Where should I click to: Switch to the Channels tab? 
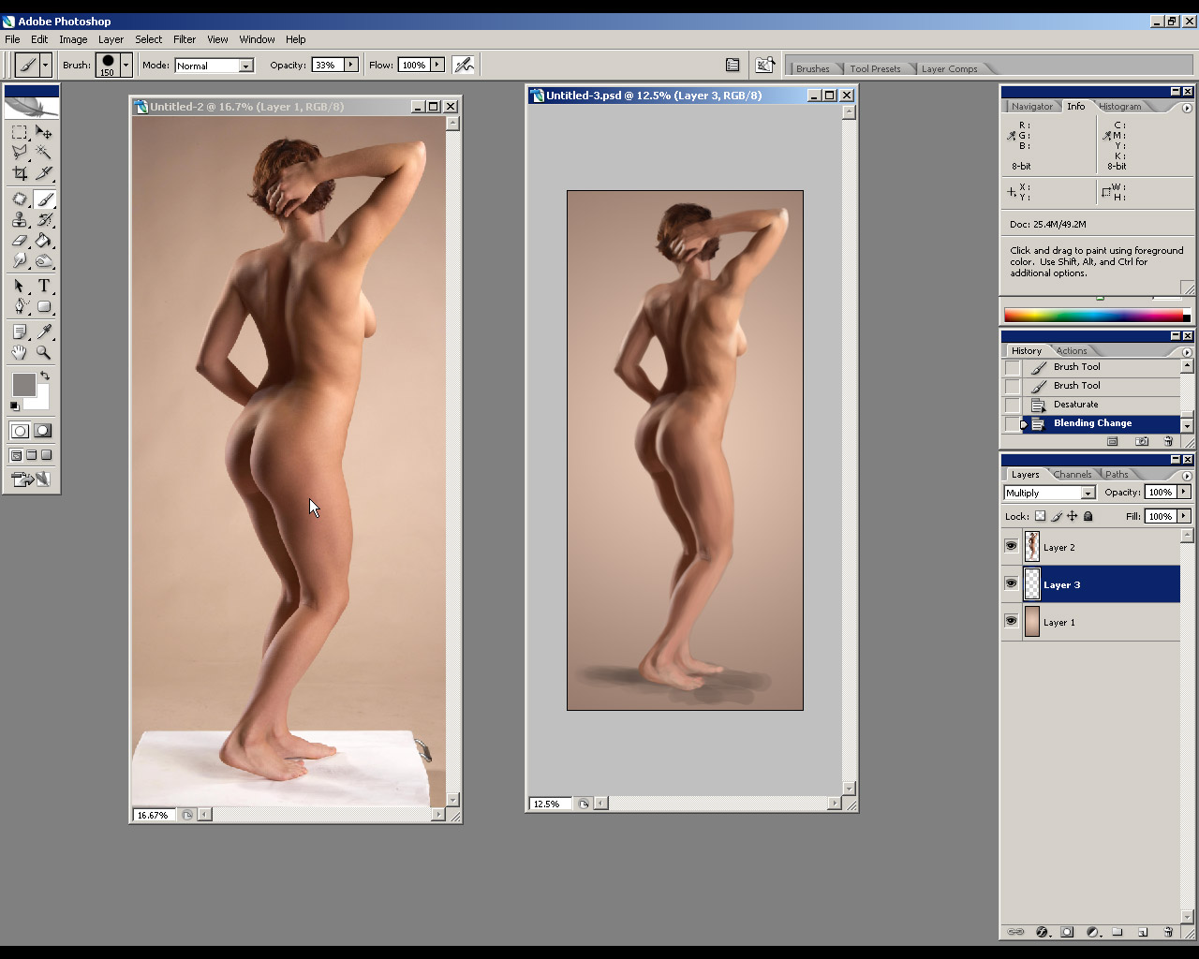[x=1072, y=475]
